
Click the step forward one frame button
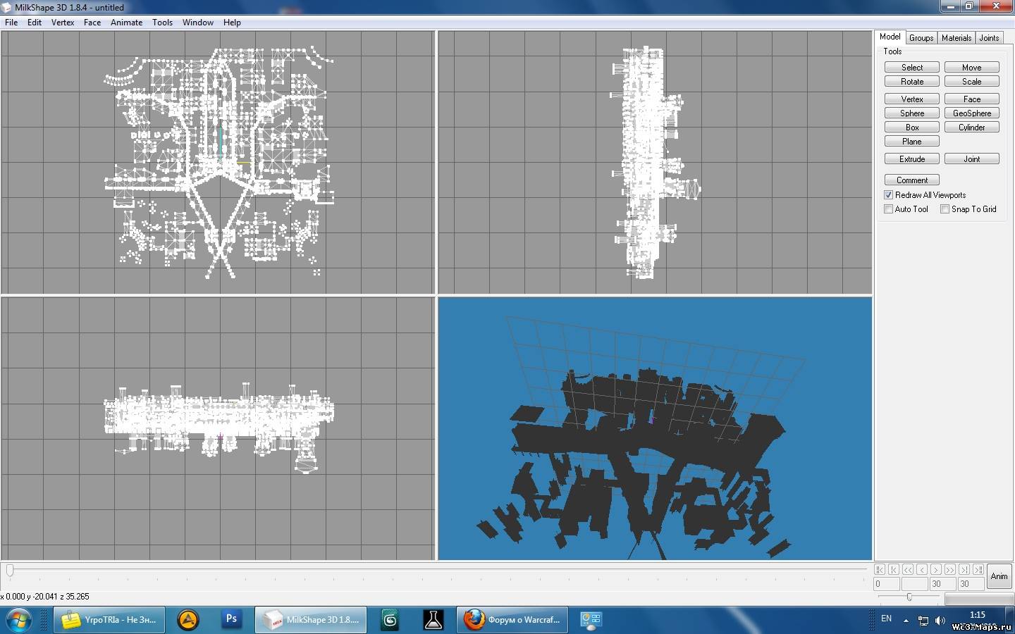point(936,569)
